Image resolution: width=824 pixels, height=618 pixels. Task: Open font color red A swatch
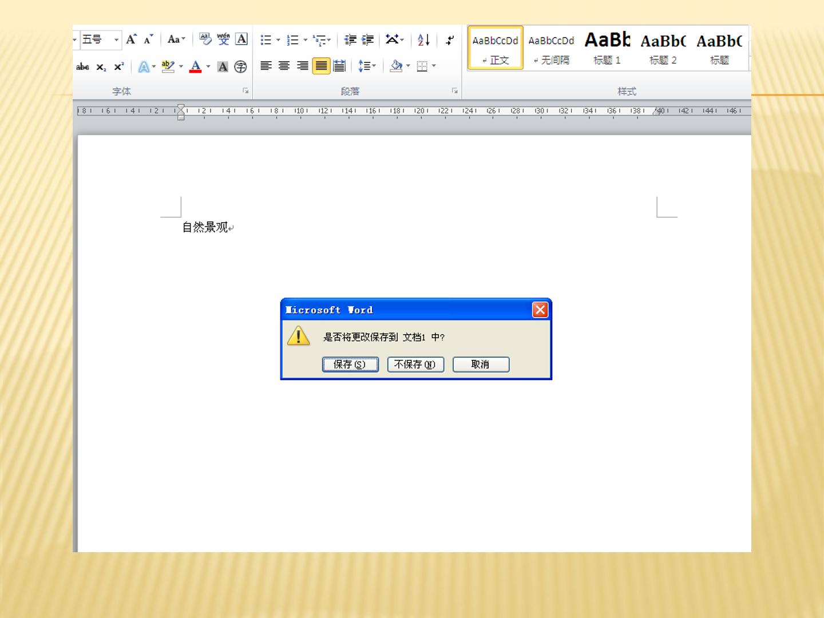click(196, 66)
